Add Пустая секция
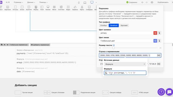Viewport: 173px width, 97px height. 24,92
